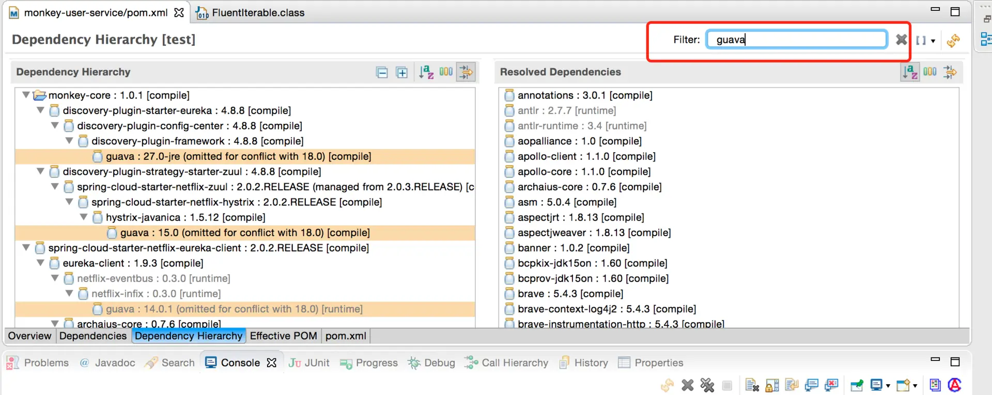Viewport: 992px width, 395px height.
Task: Sort Dependency Hierarchy alphabetically
Action: 426,72
